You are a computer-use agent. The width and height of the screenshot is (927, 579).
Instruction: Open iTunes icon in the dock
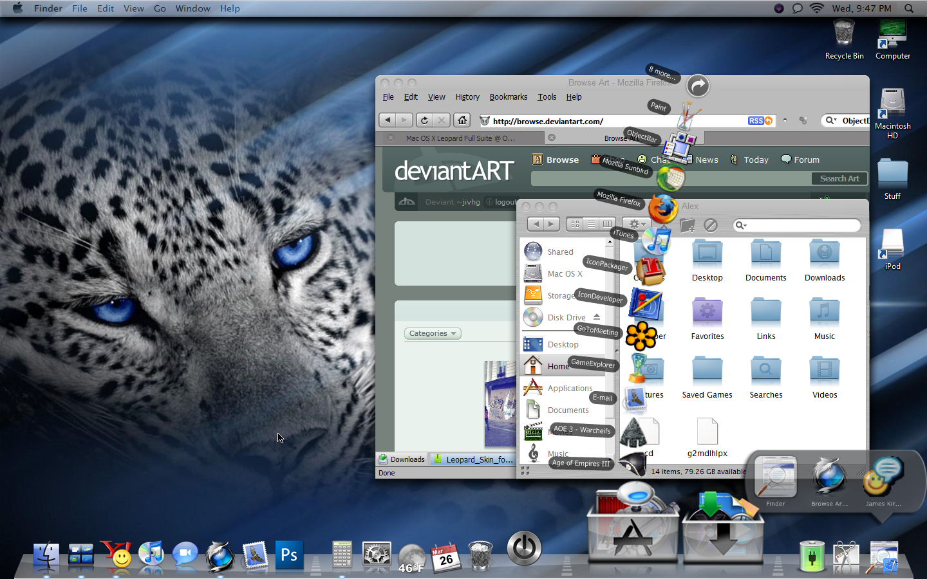151,555
